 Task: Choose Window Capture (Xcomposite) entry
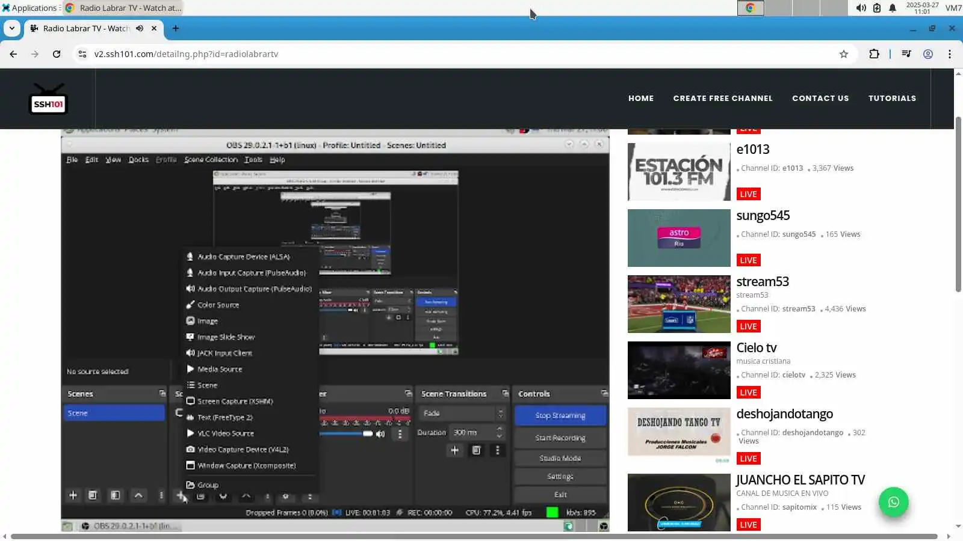pyautogui.click(x=246, y=466)
